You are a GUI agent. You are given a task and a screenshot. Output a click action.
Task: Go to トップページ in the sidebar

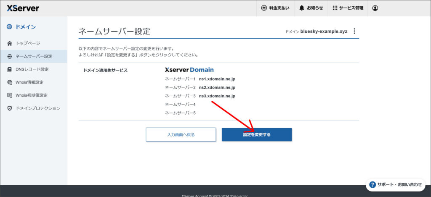(x=28, y=43)
